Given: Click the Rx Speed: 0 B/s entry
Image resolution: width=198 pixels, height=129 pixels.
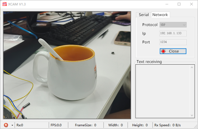Looking at the screenshot, I should pyautogui.click(x=167, y=125).
